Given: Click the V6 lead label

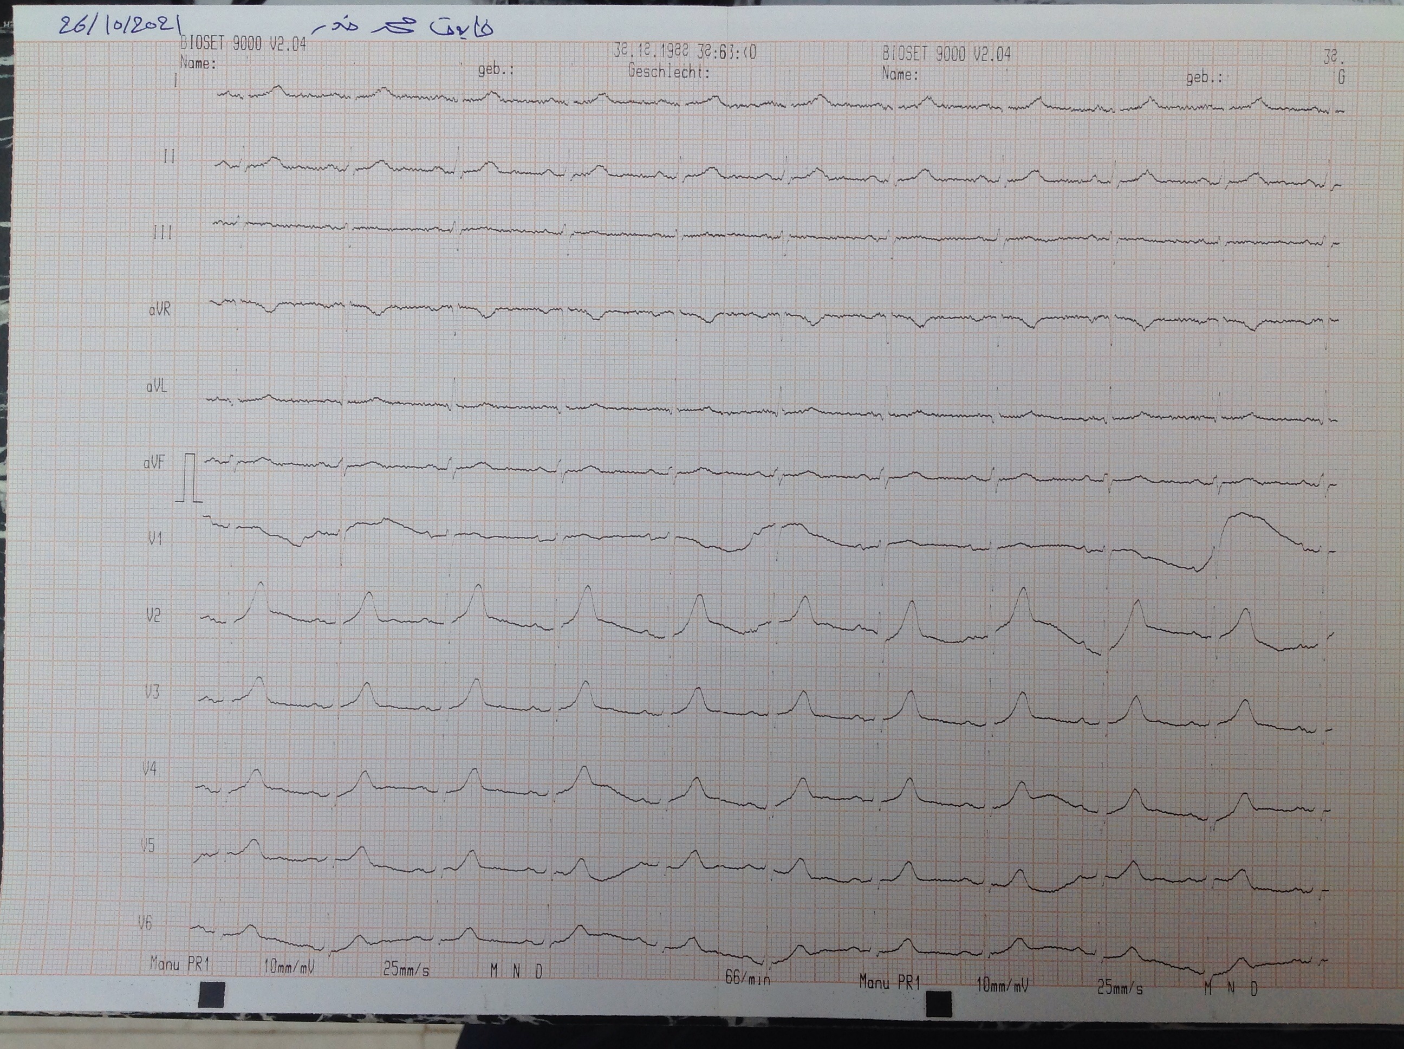Looking at the screenshot, I should pos(145,923).
